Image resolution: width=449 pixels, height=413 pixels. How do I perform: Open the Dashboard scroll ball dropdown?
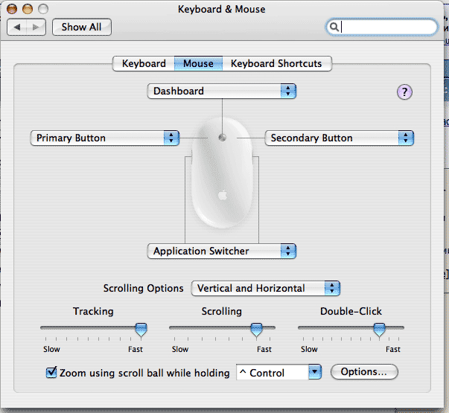click(x=222, y=92)
